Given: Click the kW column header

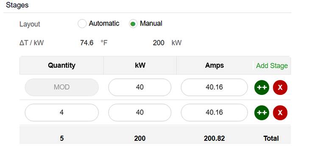Looking at the screenshot, I should (x=140, y=65).
